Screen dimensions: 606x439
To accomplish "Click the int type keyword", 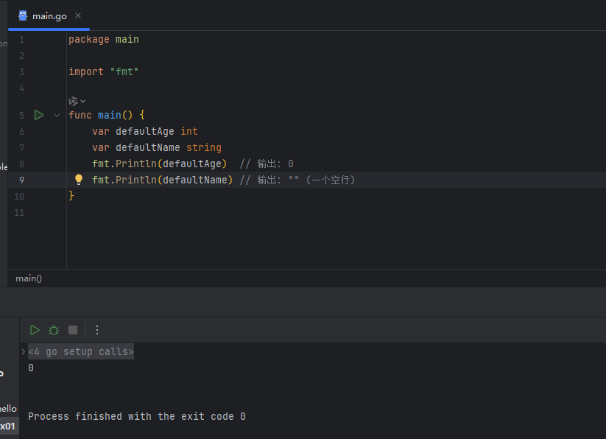I will (189, 131).
